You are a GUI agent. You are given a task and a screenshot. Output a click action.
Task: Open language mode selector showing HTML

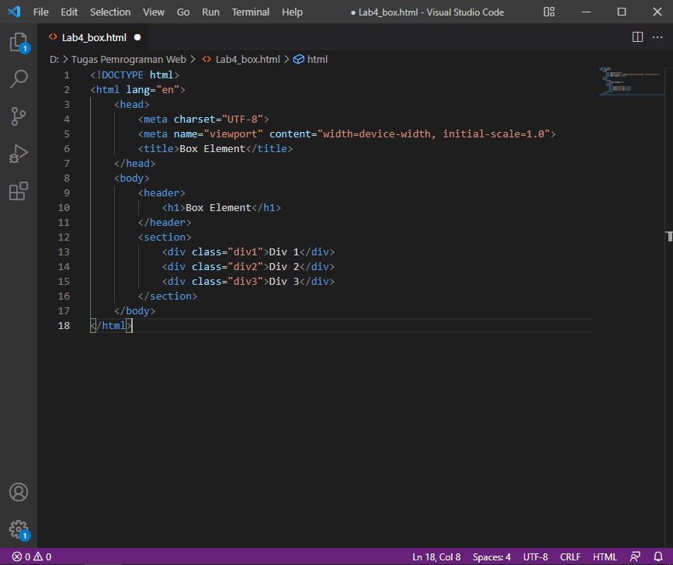pyautogui.click(x=605, y=556)
